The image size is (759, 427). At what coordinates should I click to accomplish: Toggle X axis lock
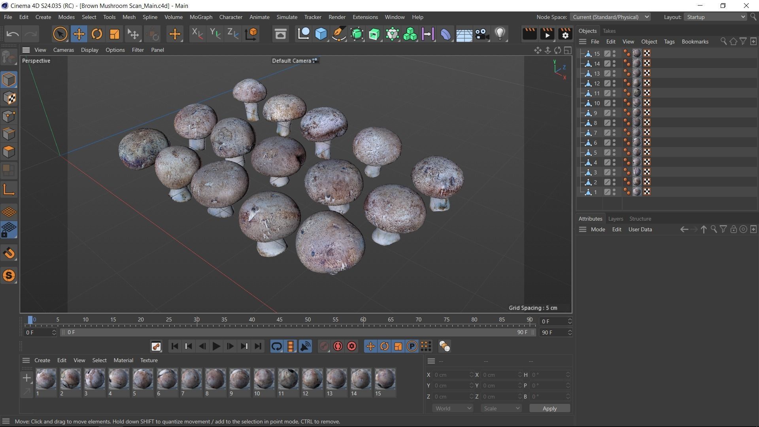pos(196,34)
